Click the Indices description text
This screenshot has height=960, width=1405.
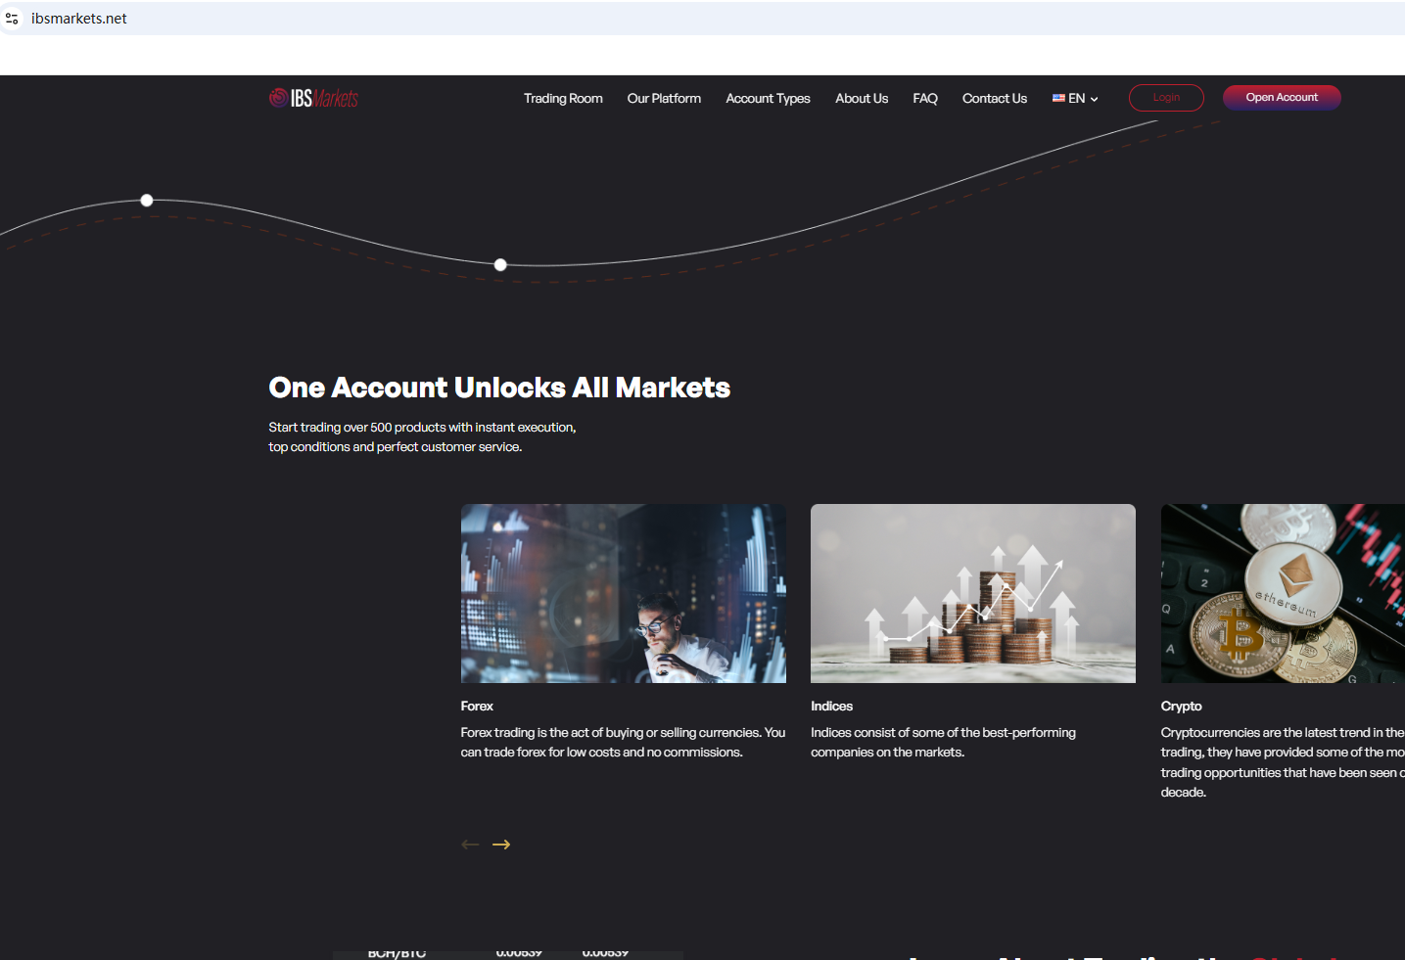(x=943, y=742)
